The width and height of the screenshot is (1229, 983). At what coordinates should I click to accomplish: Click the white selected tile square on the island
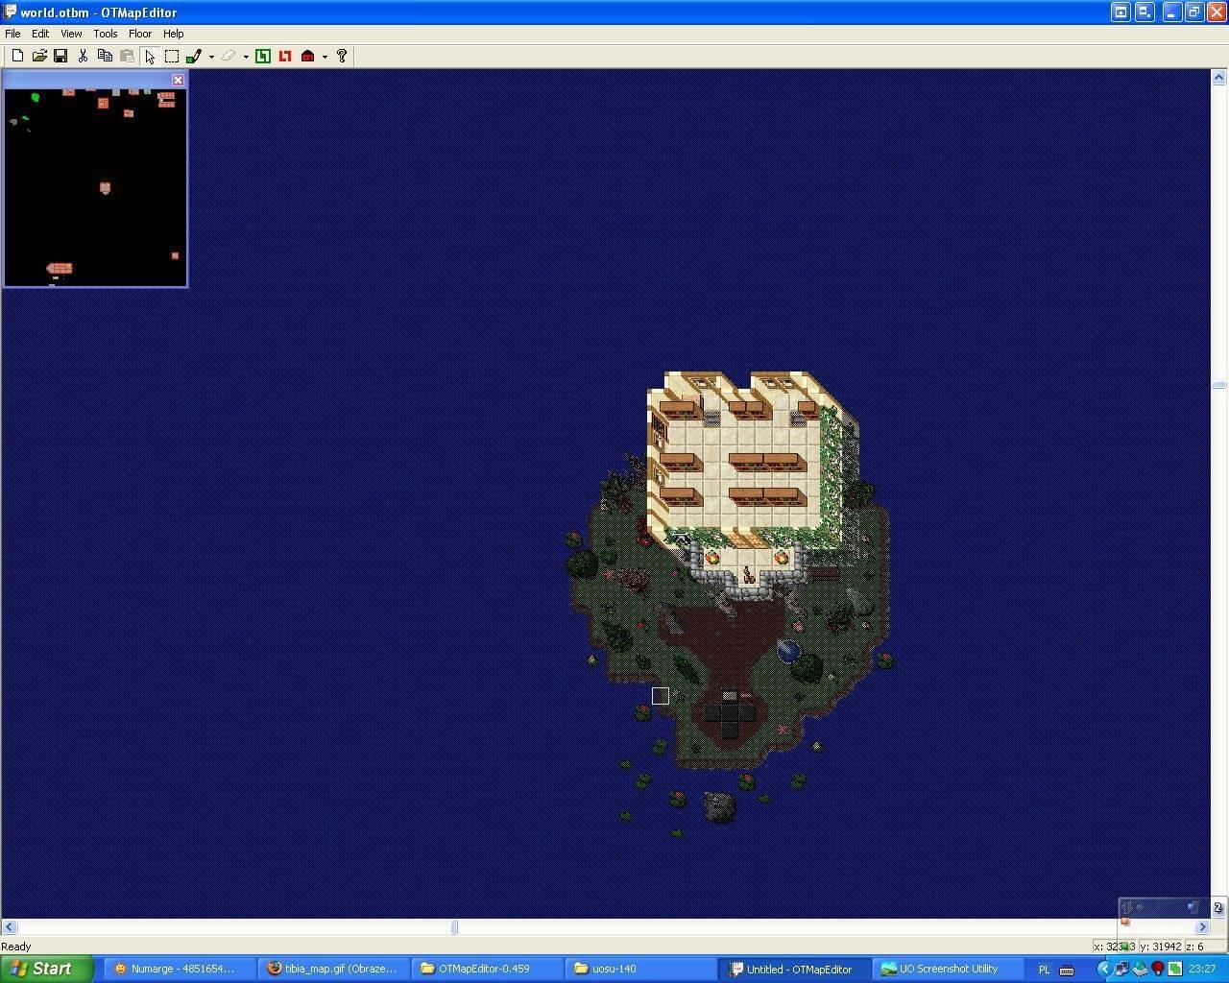click(660, 696)
